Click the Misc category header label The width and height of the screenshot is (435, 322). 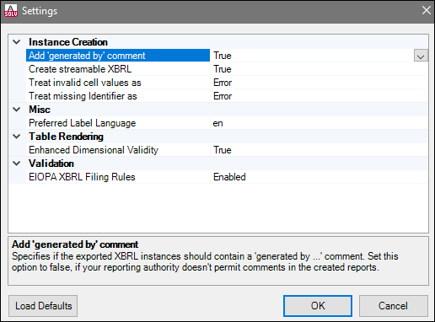coord(40,110)
